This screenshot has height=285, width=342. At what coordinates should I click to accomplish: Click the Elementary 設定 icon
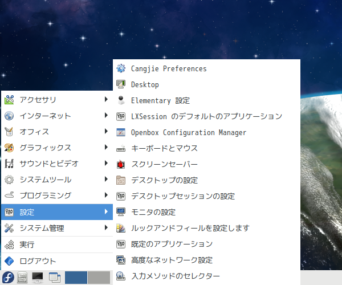(121, 100)
